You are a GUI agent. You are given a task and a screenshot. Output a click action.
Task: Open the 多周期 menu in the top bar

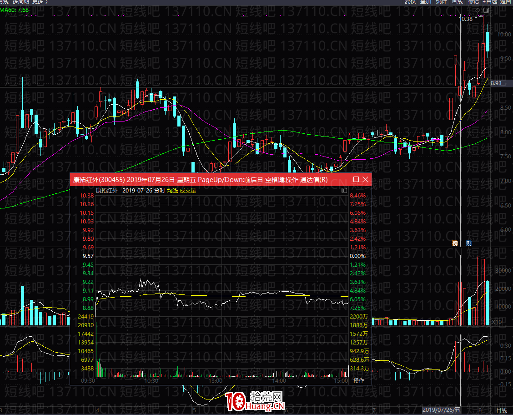21,2
